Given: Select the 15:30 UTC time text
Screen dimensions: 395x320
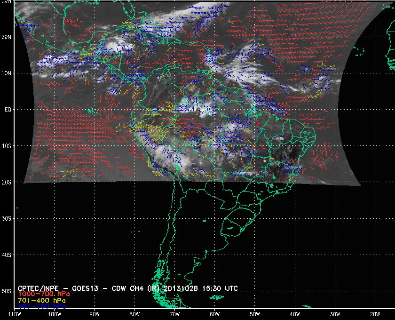Looking at the screenshot, I should pos(220,288).
